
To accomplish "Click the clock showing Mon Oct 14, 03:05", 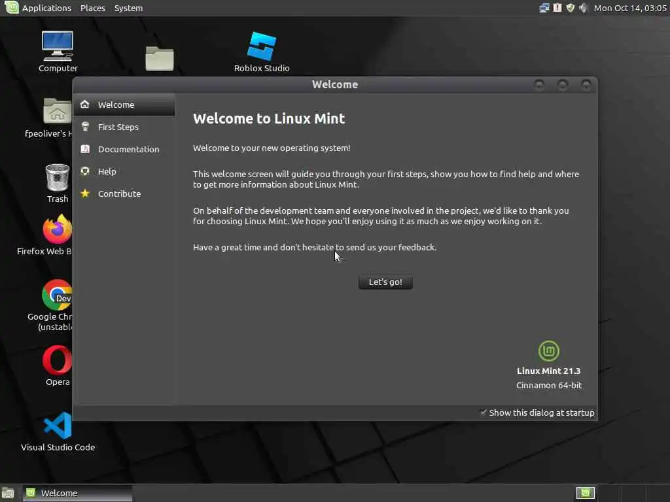I will [630, 8].
